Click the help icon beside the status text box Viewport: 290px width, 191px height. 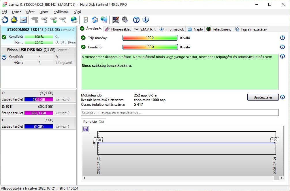click(283, 56)
